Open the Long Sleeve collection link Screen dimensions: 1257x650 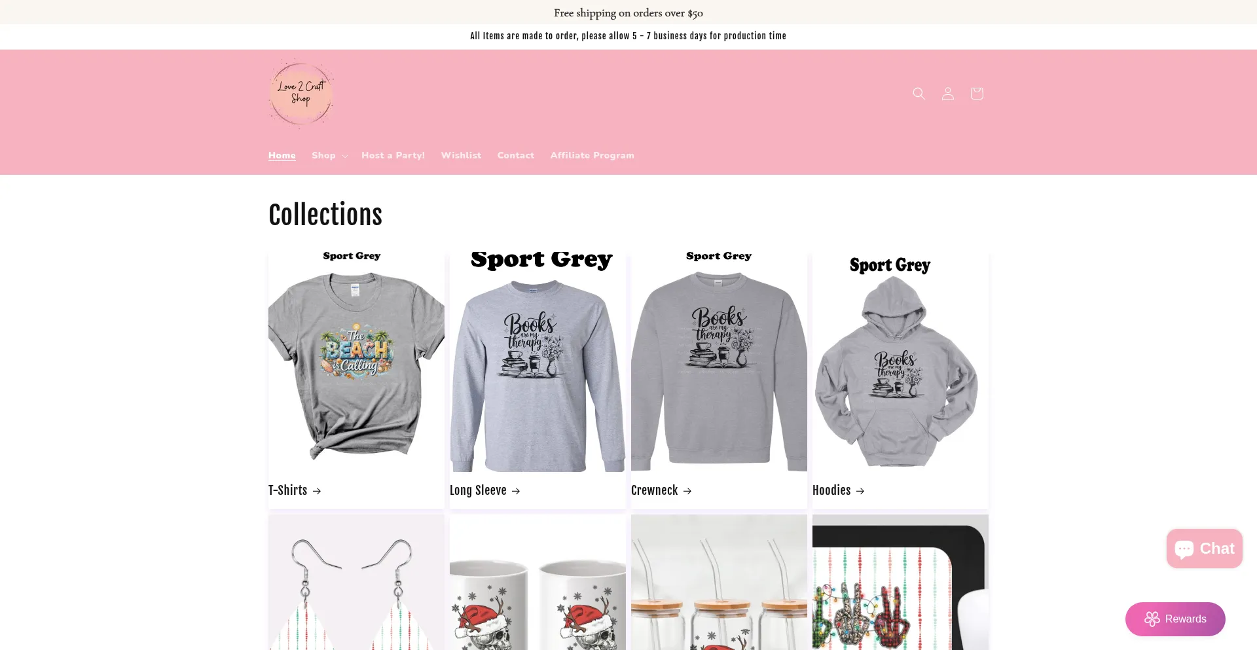tap(484, 490)
